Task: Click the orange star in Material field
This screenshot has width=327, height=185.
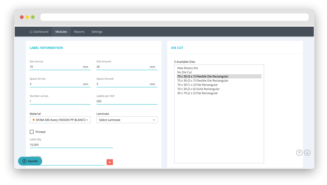Action: click(33, 120)
